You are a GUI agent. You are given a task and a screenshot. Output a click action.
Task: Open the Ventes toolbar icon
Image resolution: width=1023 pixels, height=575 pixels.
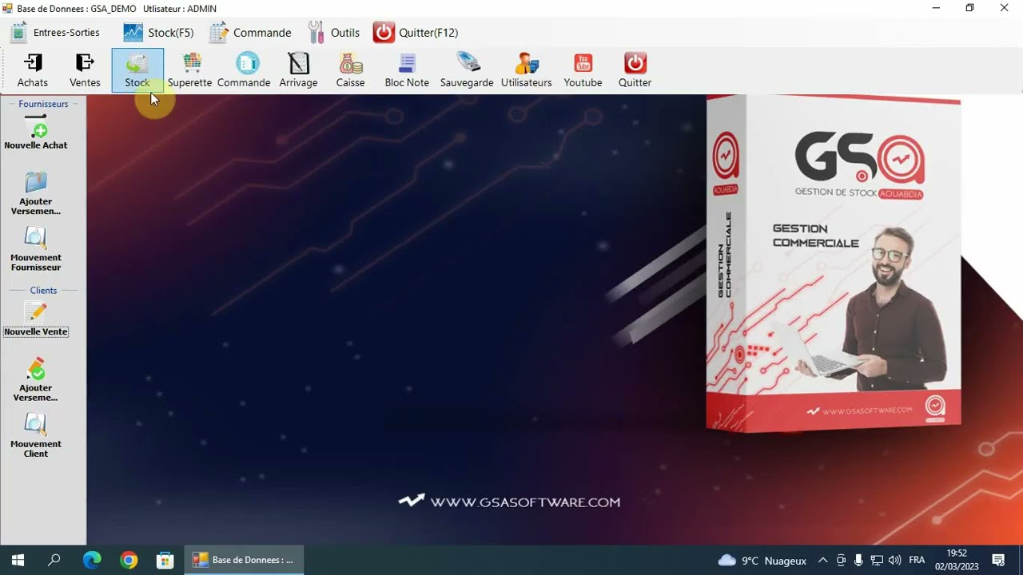point(85,70)
